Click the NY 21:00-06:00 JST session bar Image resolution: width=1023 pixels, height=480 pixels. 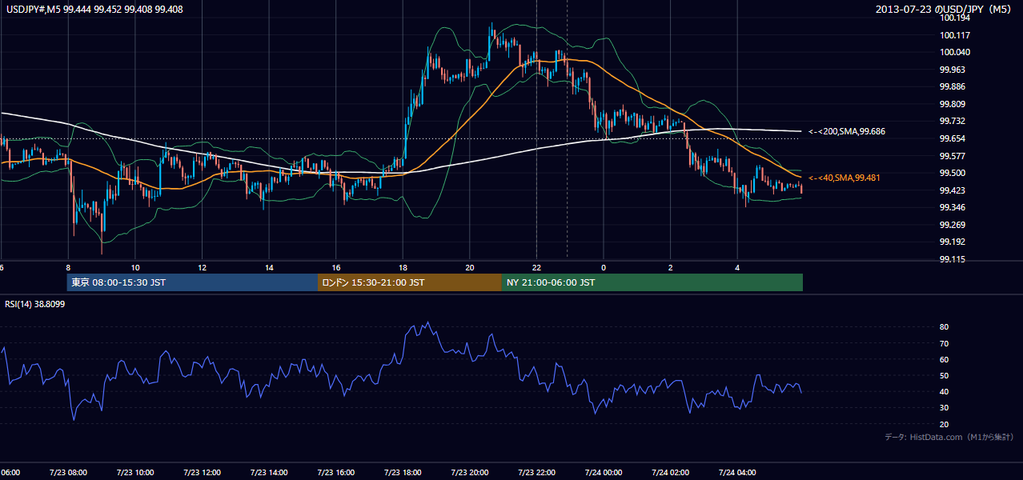coord(652,282)
